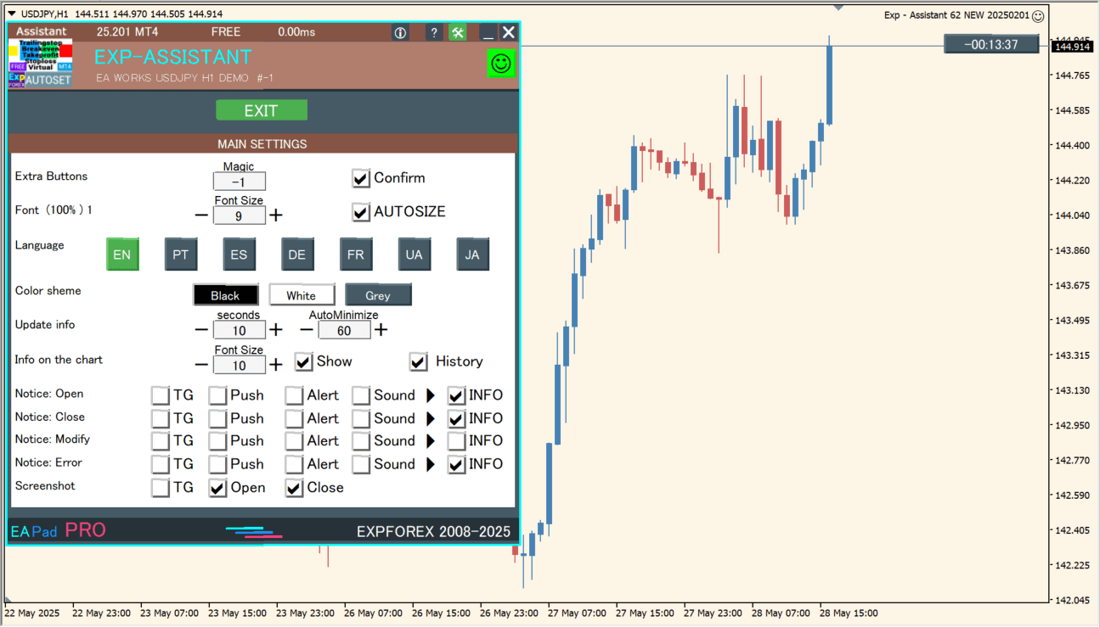The width and height of the screenshot is (1100, 627).
Task: Select Spanish language ES
Action: pos(240,255)
